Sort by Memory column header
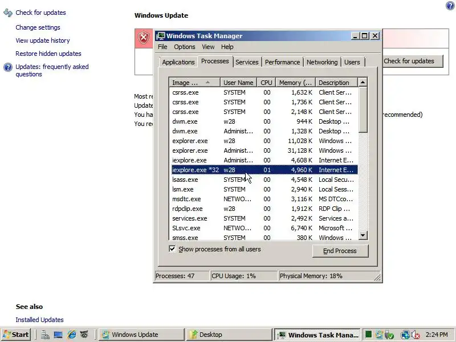Viewport: 456px width, 342px height. point(295,83)
